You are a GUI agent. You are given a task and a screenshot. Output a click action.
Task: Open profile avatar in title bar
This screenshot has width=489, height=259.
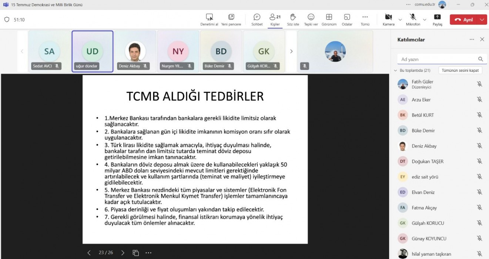(442, 5)
